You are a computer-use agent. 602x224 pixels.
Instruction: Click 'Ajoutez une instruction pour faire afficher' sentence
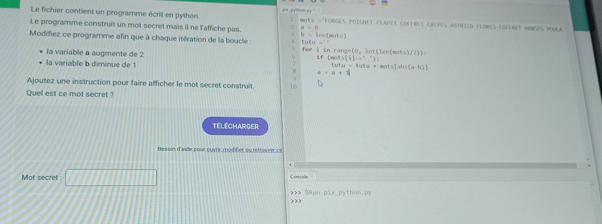coord(141,83)
